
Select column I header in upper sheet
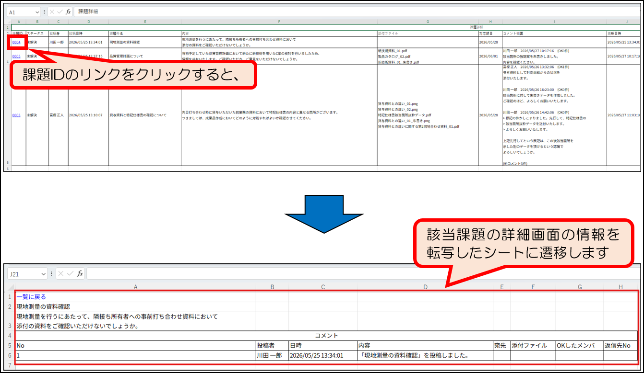click(x=554, y=22)
